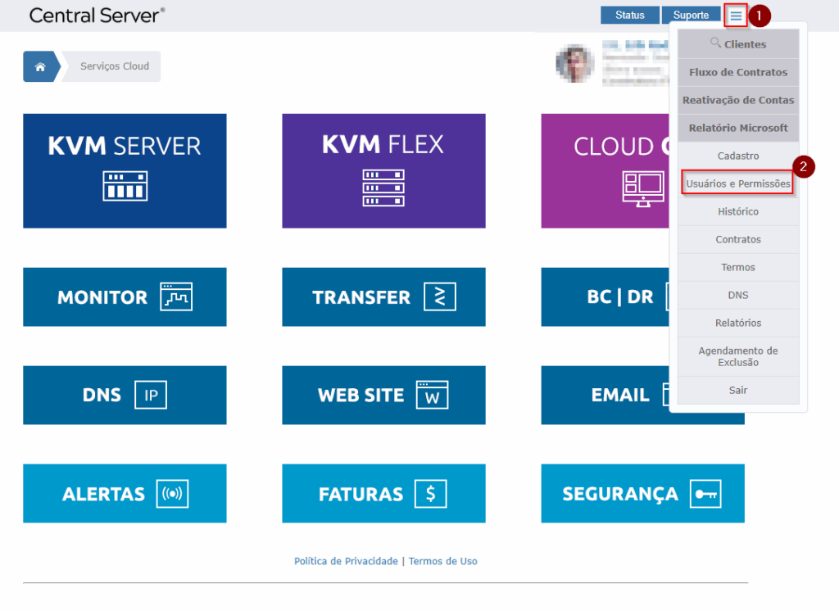839x611 pixels.
Task: Open the Web Site tile
Action: click(x=383, y=395)
